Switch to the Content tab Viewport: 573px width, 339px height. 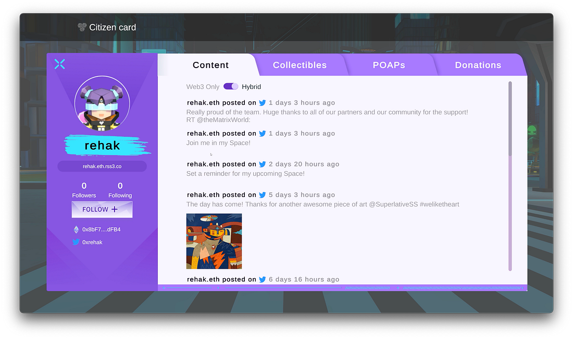[x=210, y=65]
